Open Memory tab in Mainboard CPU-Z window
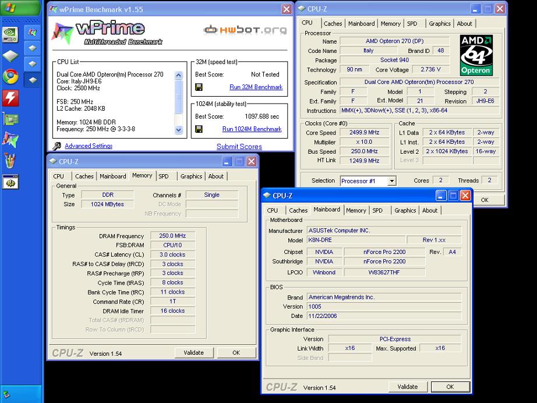537x403 pixels. point(356,211)
